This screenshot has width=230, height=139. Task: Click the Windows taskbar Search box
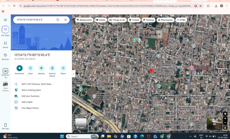pyautogui.click(x=82, y=136)
